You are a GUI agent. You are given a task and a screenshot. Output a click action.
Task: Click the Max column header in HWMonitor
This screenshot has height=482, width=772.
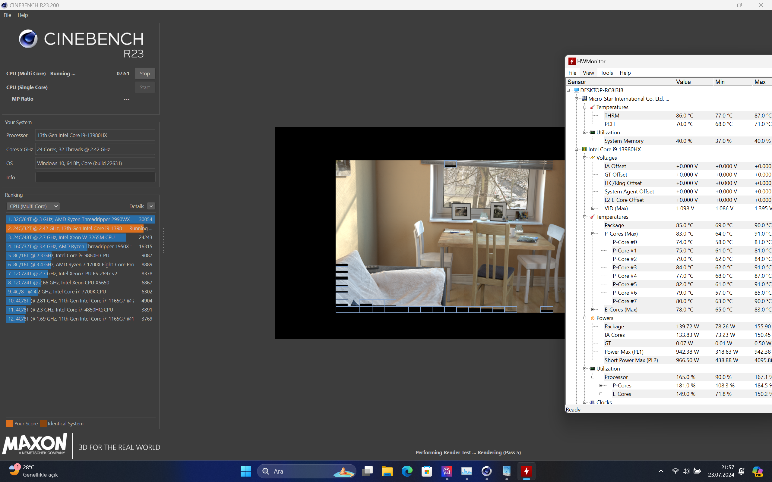[x=762, y=82]
